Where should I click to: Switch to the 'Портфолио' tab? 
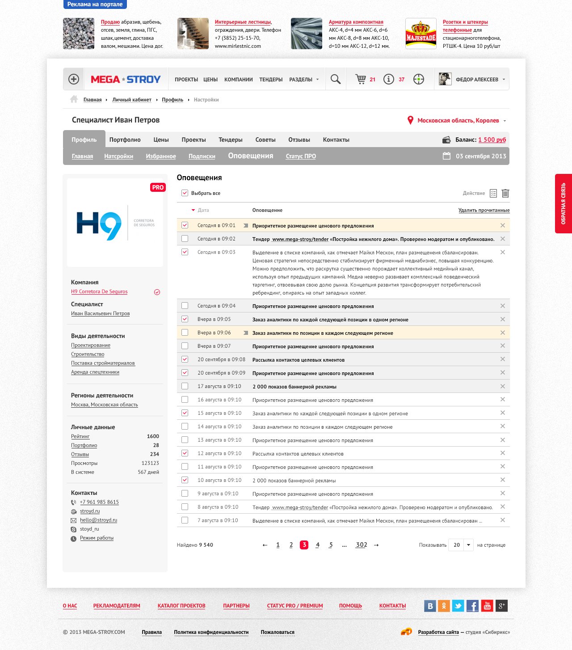pos(125,139)
